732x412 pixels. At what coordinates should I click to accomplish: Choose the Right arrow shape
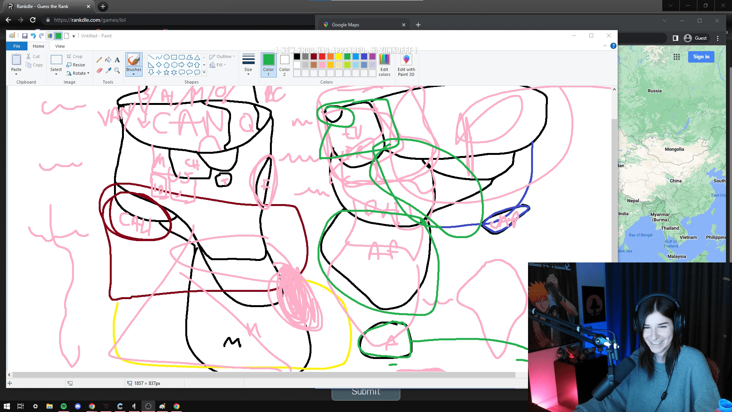pyautogui.click(x=182, y=65)
